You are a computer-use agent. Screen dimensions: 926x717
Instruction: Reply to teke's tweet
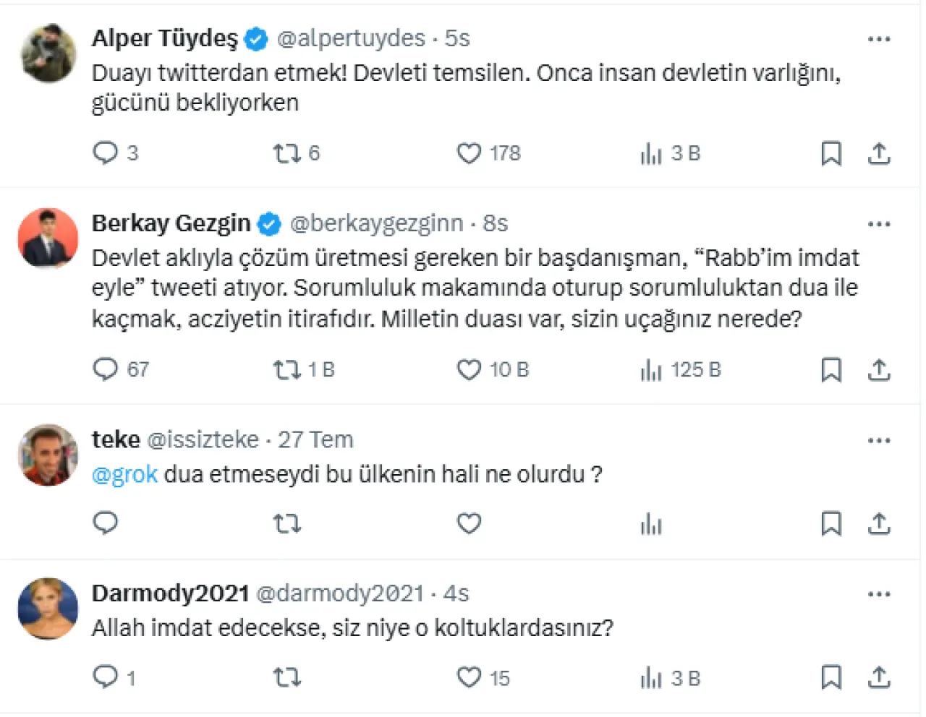pyautogui.click(x=106, y=523)
